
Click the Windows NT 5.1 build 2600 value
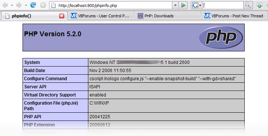[x=139, y=62]
